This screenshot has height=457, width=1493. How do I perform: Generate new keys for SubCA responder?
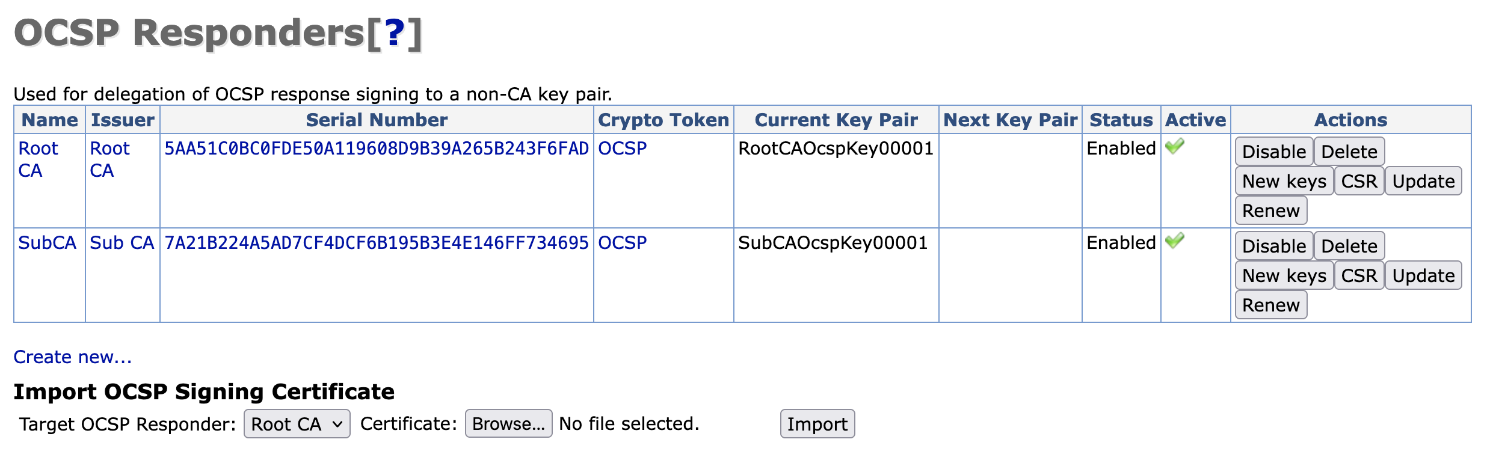(1284, 275)
